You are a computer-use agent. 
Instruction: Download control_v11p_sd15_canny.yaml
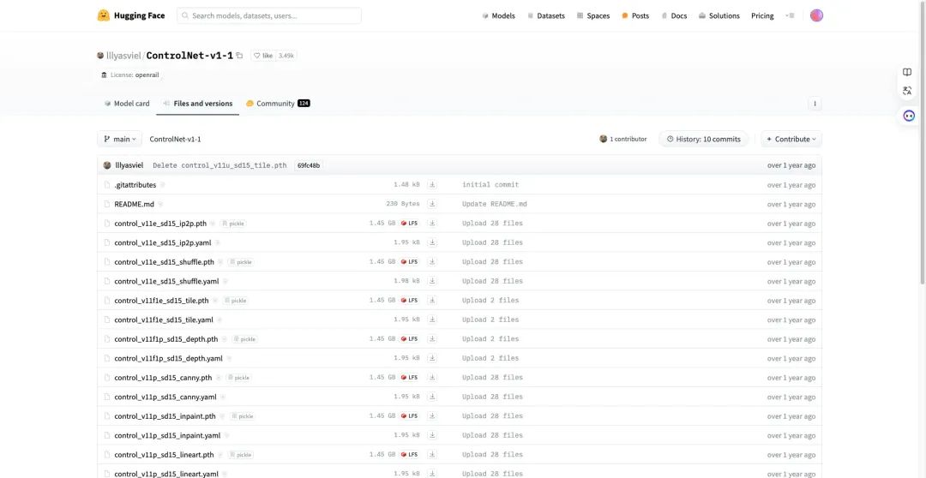coord(432,397)
